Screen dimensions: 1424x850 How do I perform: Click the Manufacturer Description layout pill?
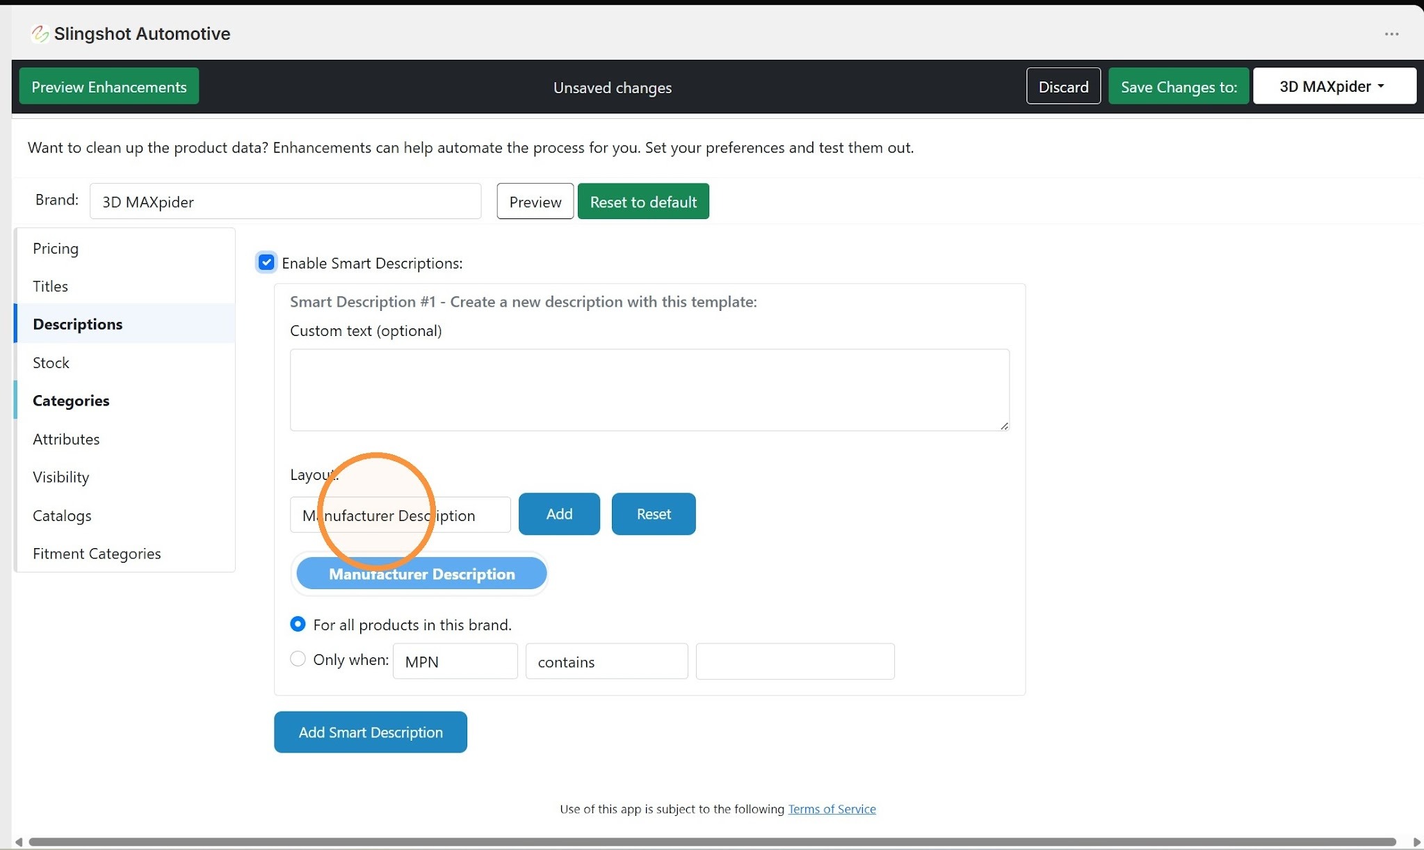tap(421, 574)
